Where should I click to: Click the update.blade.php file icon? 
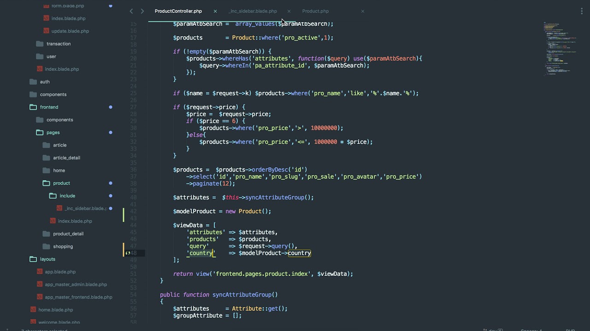(x=46, y=31)
